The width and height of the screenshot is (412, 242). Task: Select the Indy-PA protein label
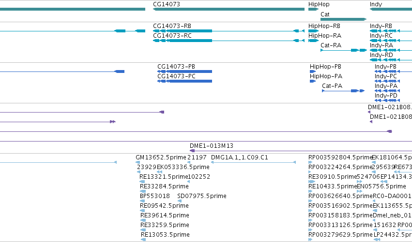386,86
